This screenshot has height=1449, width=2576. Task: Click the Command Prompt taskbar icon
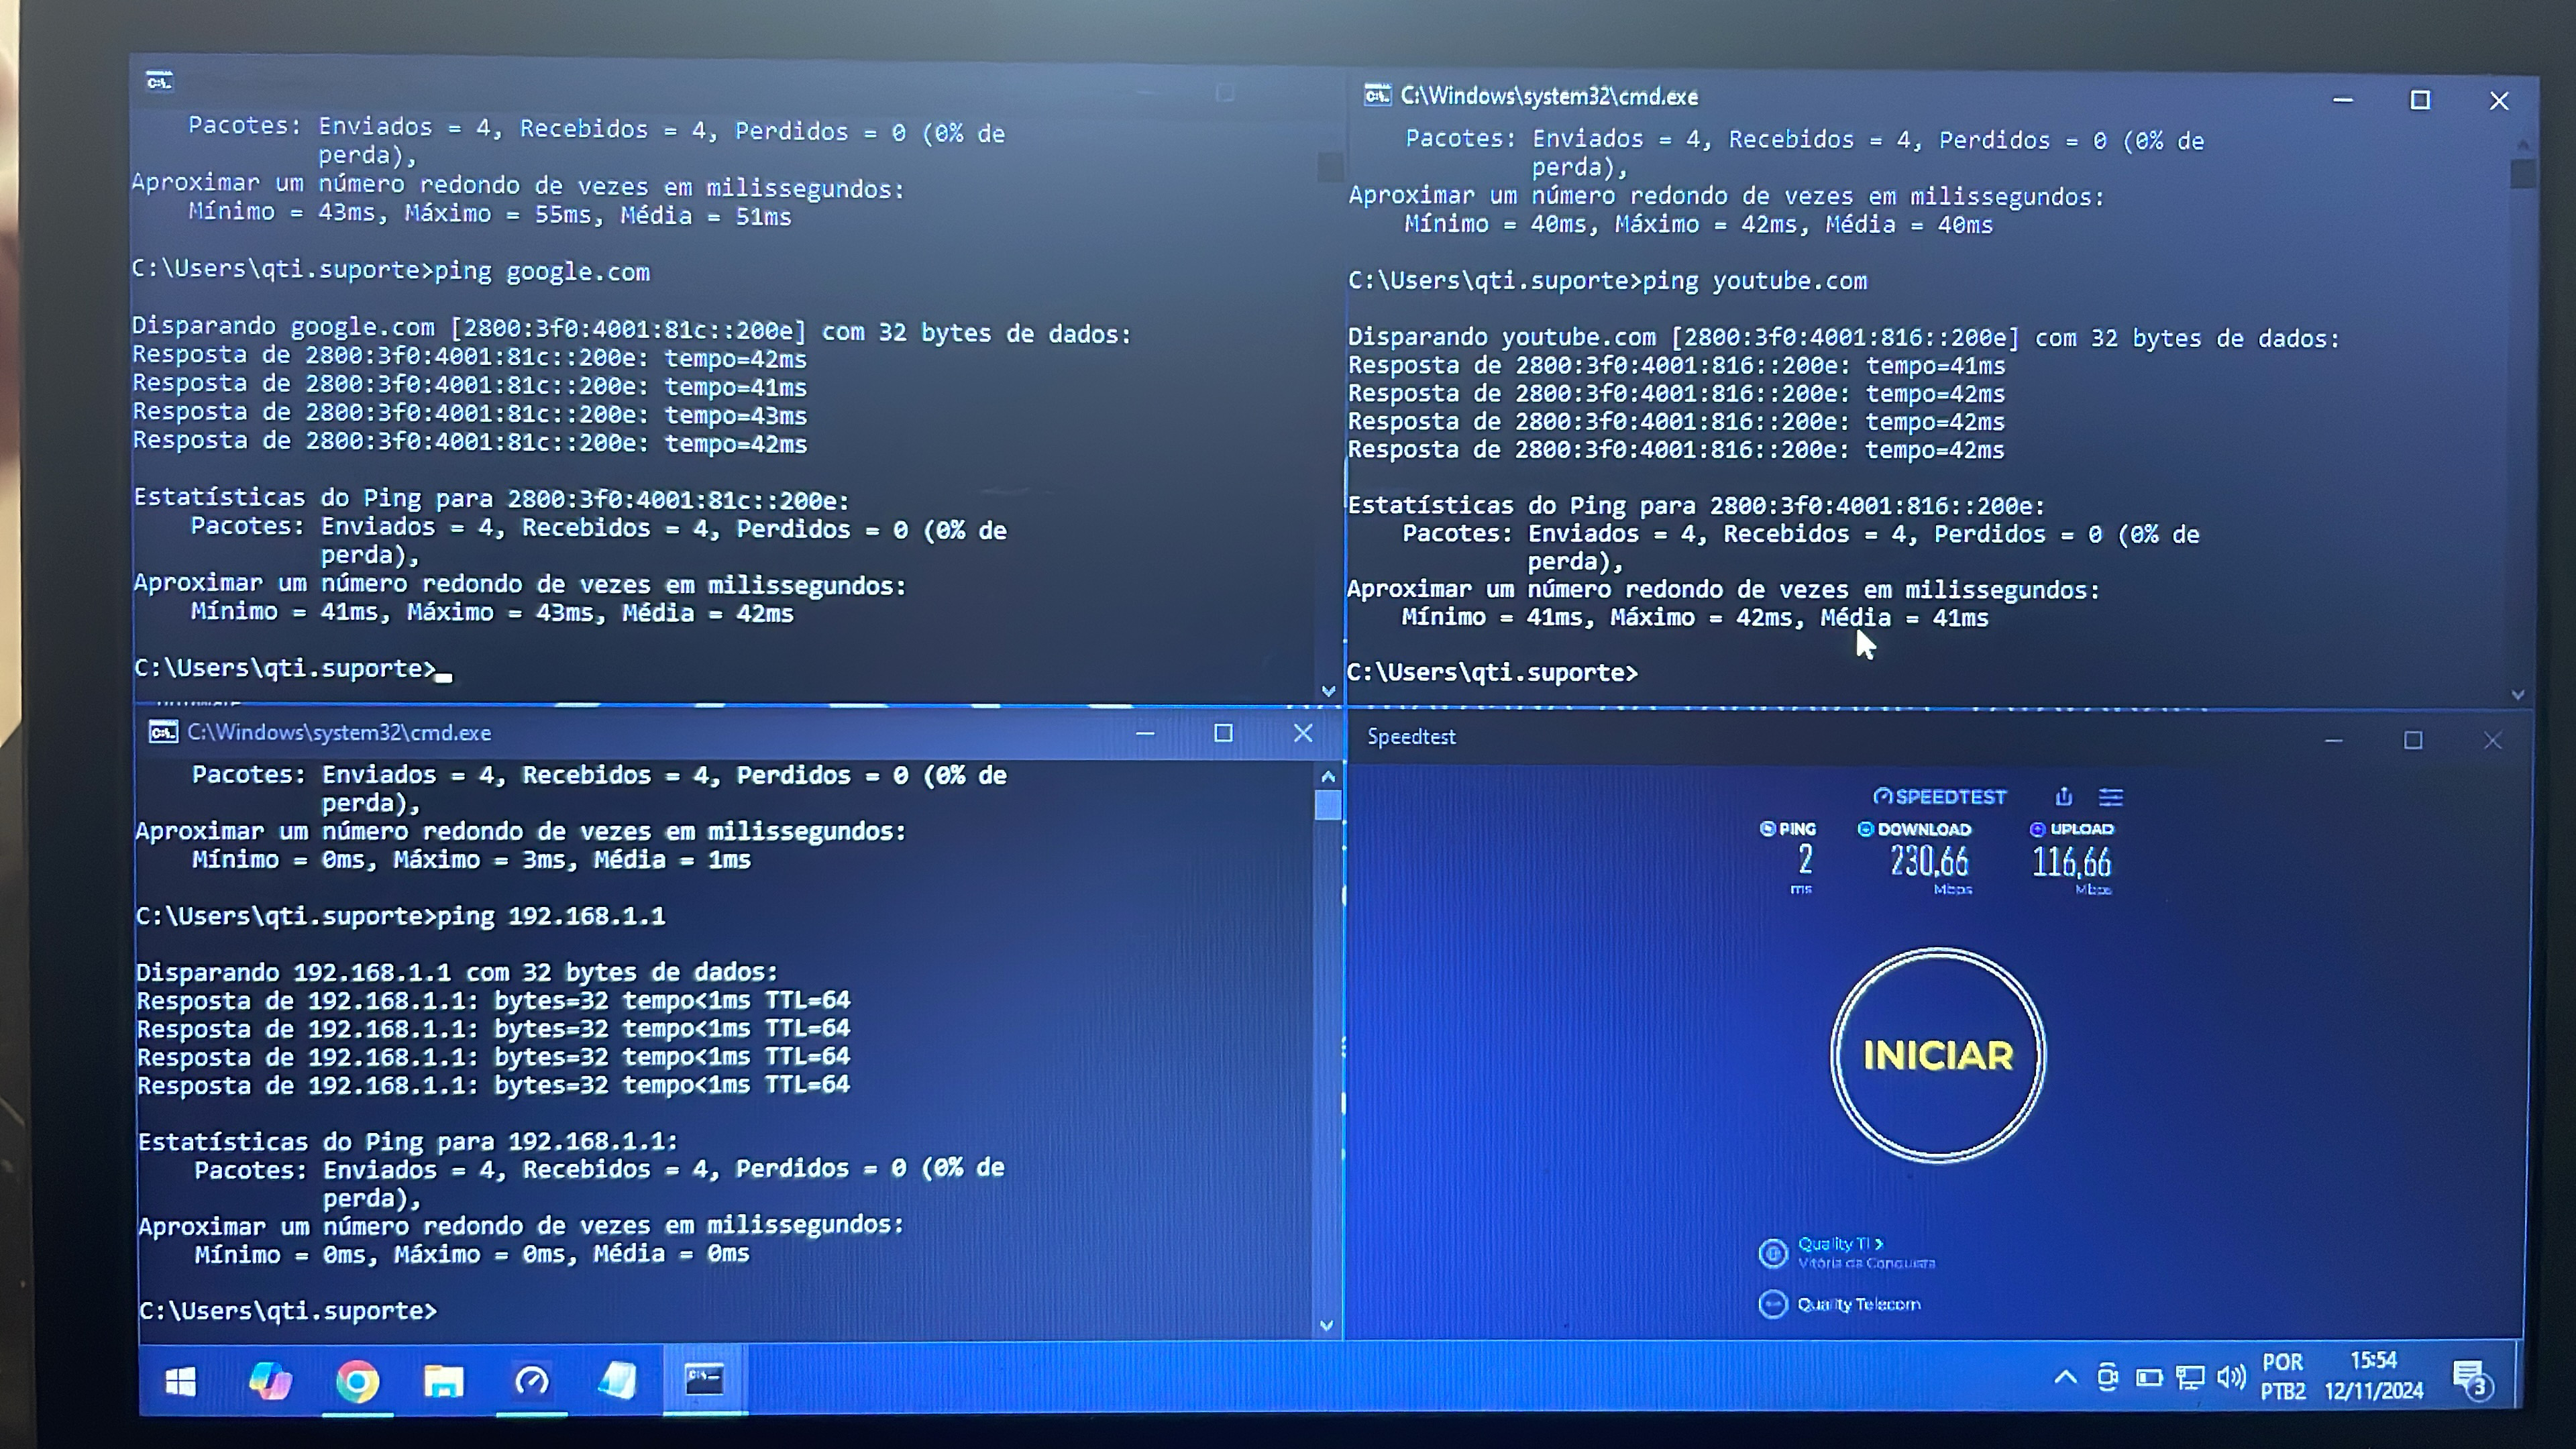704,1380
